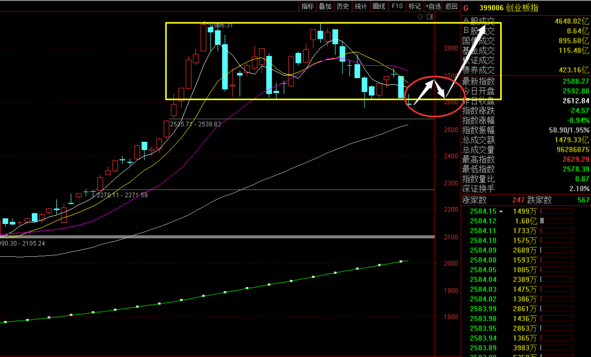The width and height of the screenshot is (591, 357).
Task: Click the 最新指数 value 2588.27
Action: coord(576,82)
